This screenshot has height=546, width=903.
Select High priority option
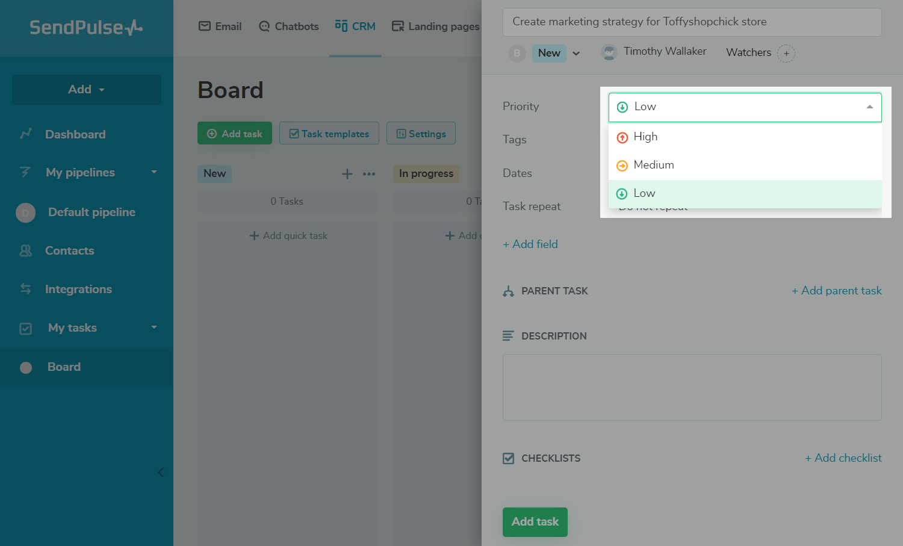[745, 137]
